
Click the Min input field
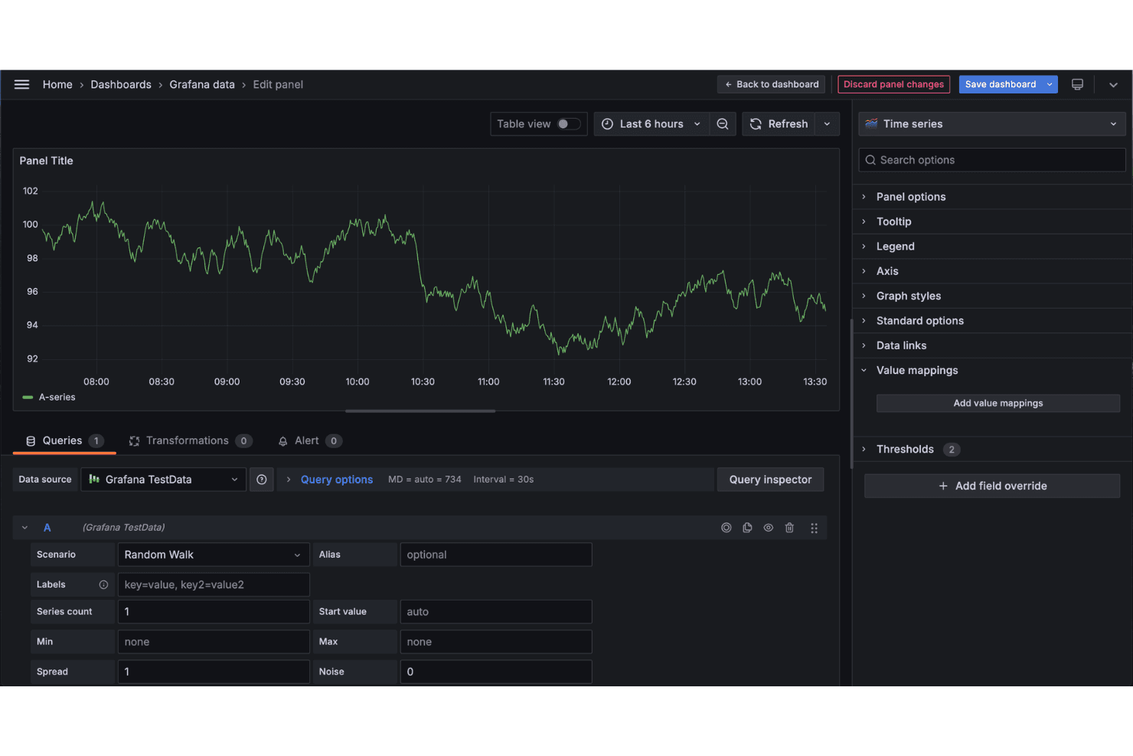[x=214, y=642]
